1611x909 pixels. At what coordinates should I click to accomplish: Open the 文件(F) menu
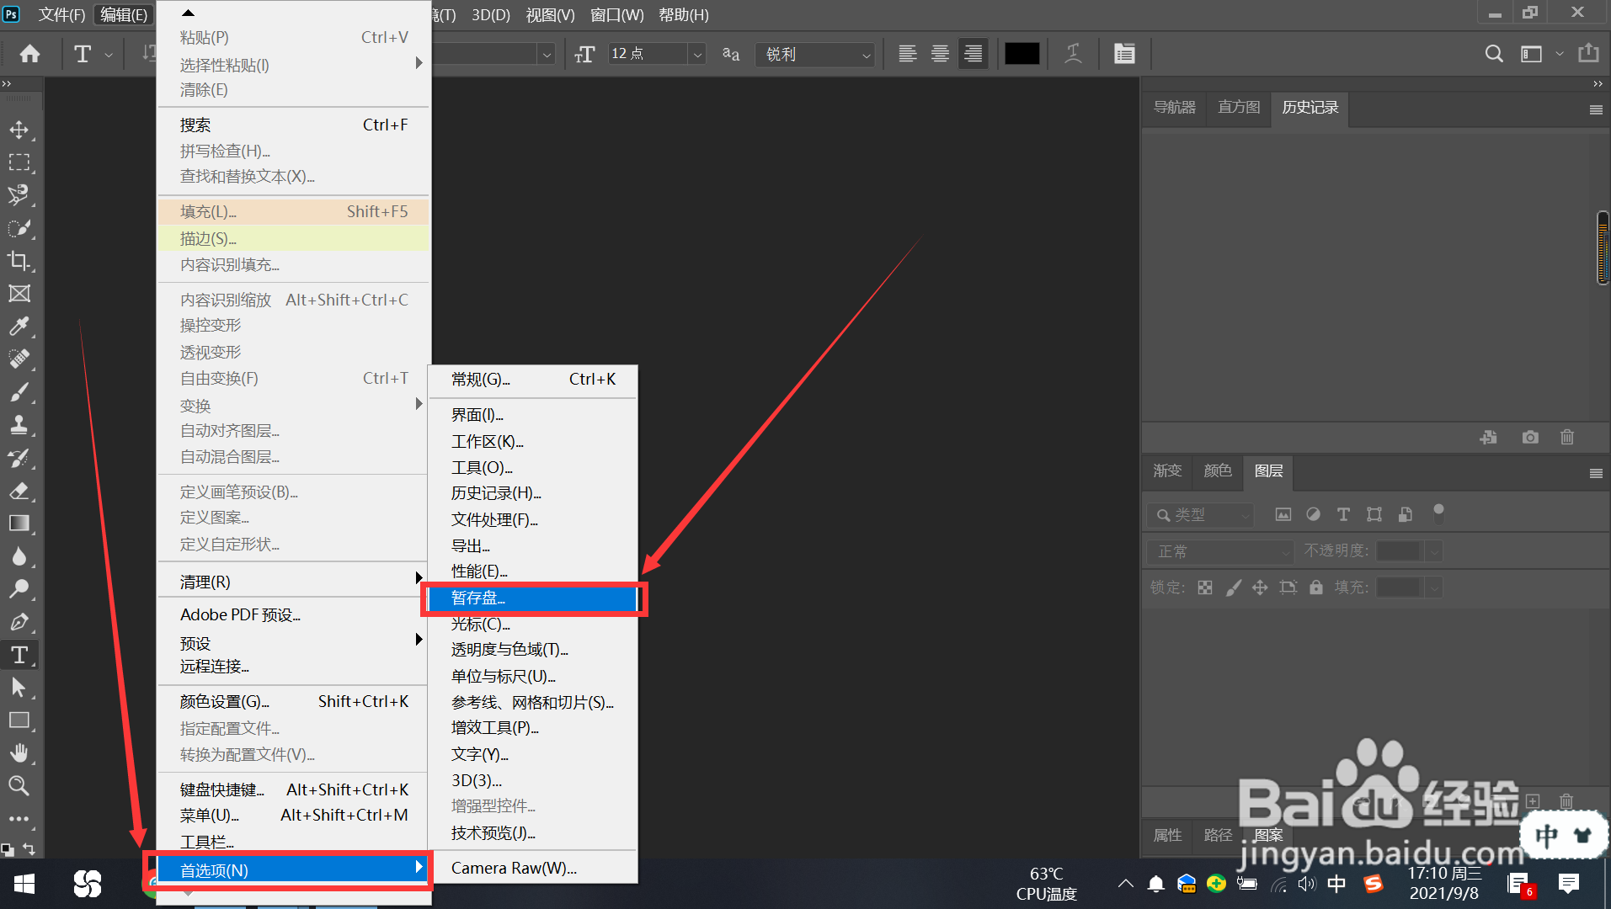tap(61, 14)
